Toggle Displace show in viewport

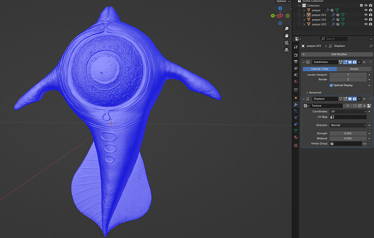pyautogui.click(x=350, y=99)
